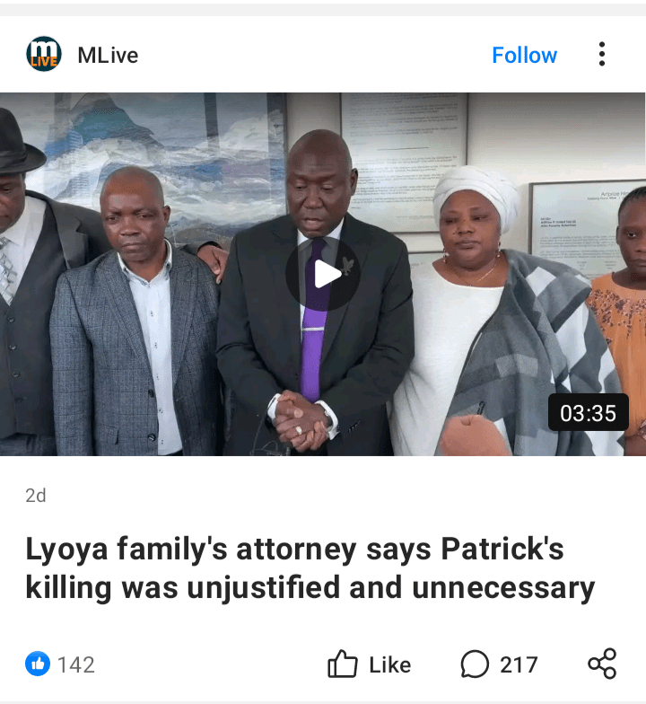This screenshot has height=704, width=646.
Task: Click the 03:35 video duration badge
Action: click(589, 412)
